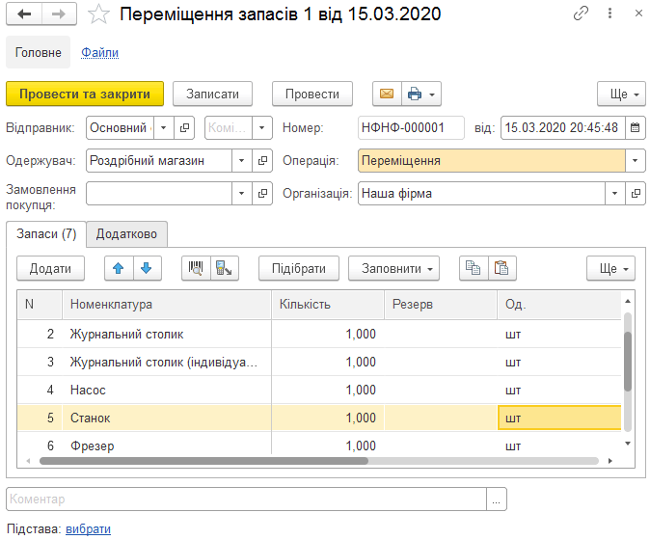Go back with the left arrow button
The width and height of the screenshot is (650, 540).
[24, 14]
